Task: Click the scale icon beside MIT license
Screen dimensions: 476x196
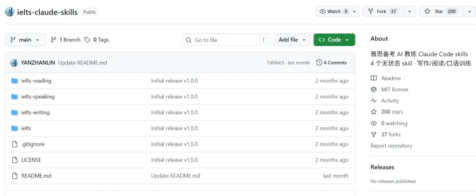Action: tap(374, 89)
